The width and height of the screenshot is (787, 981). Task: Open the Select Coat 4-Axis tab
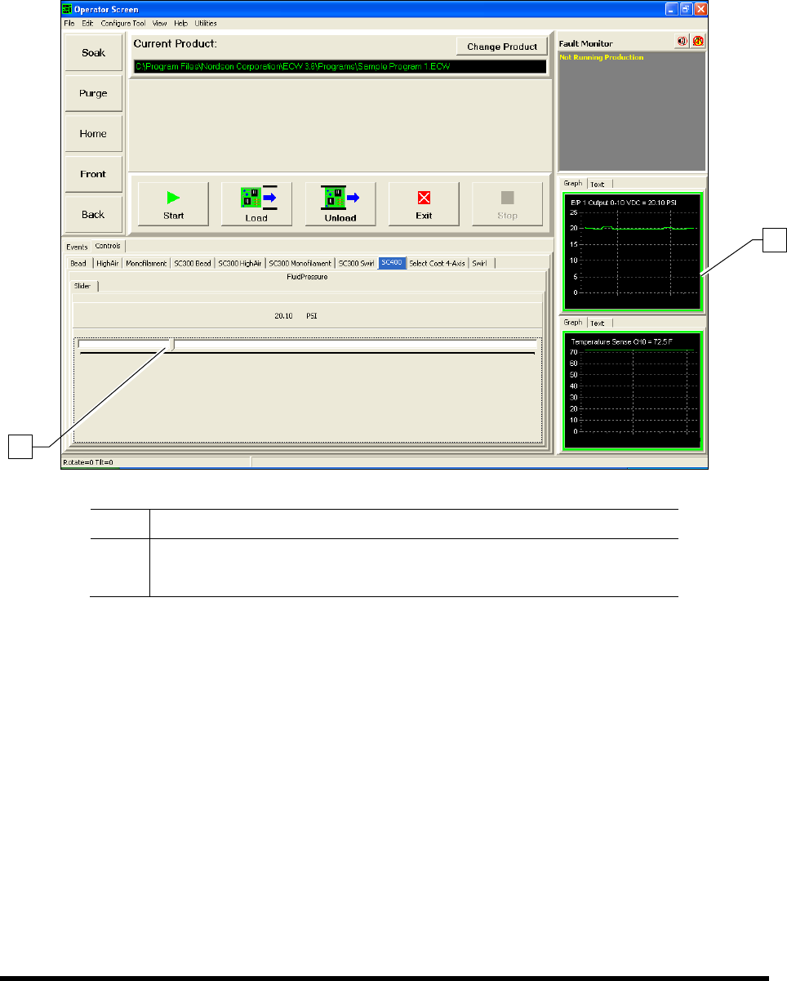[438, 263]
